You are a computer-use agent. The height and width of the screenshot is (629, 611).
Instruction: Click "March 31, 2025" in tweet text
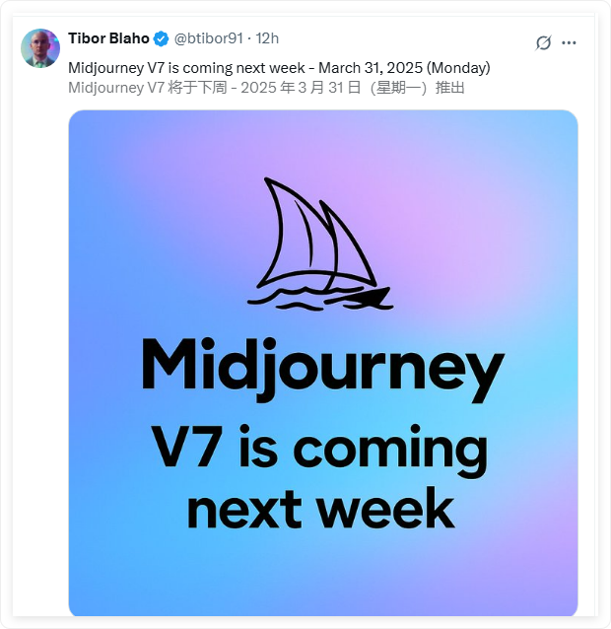click(x=371, y=68)
